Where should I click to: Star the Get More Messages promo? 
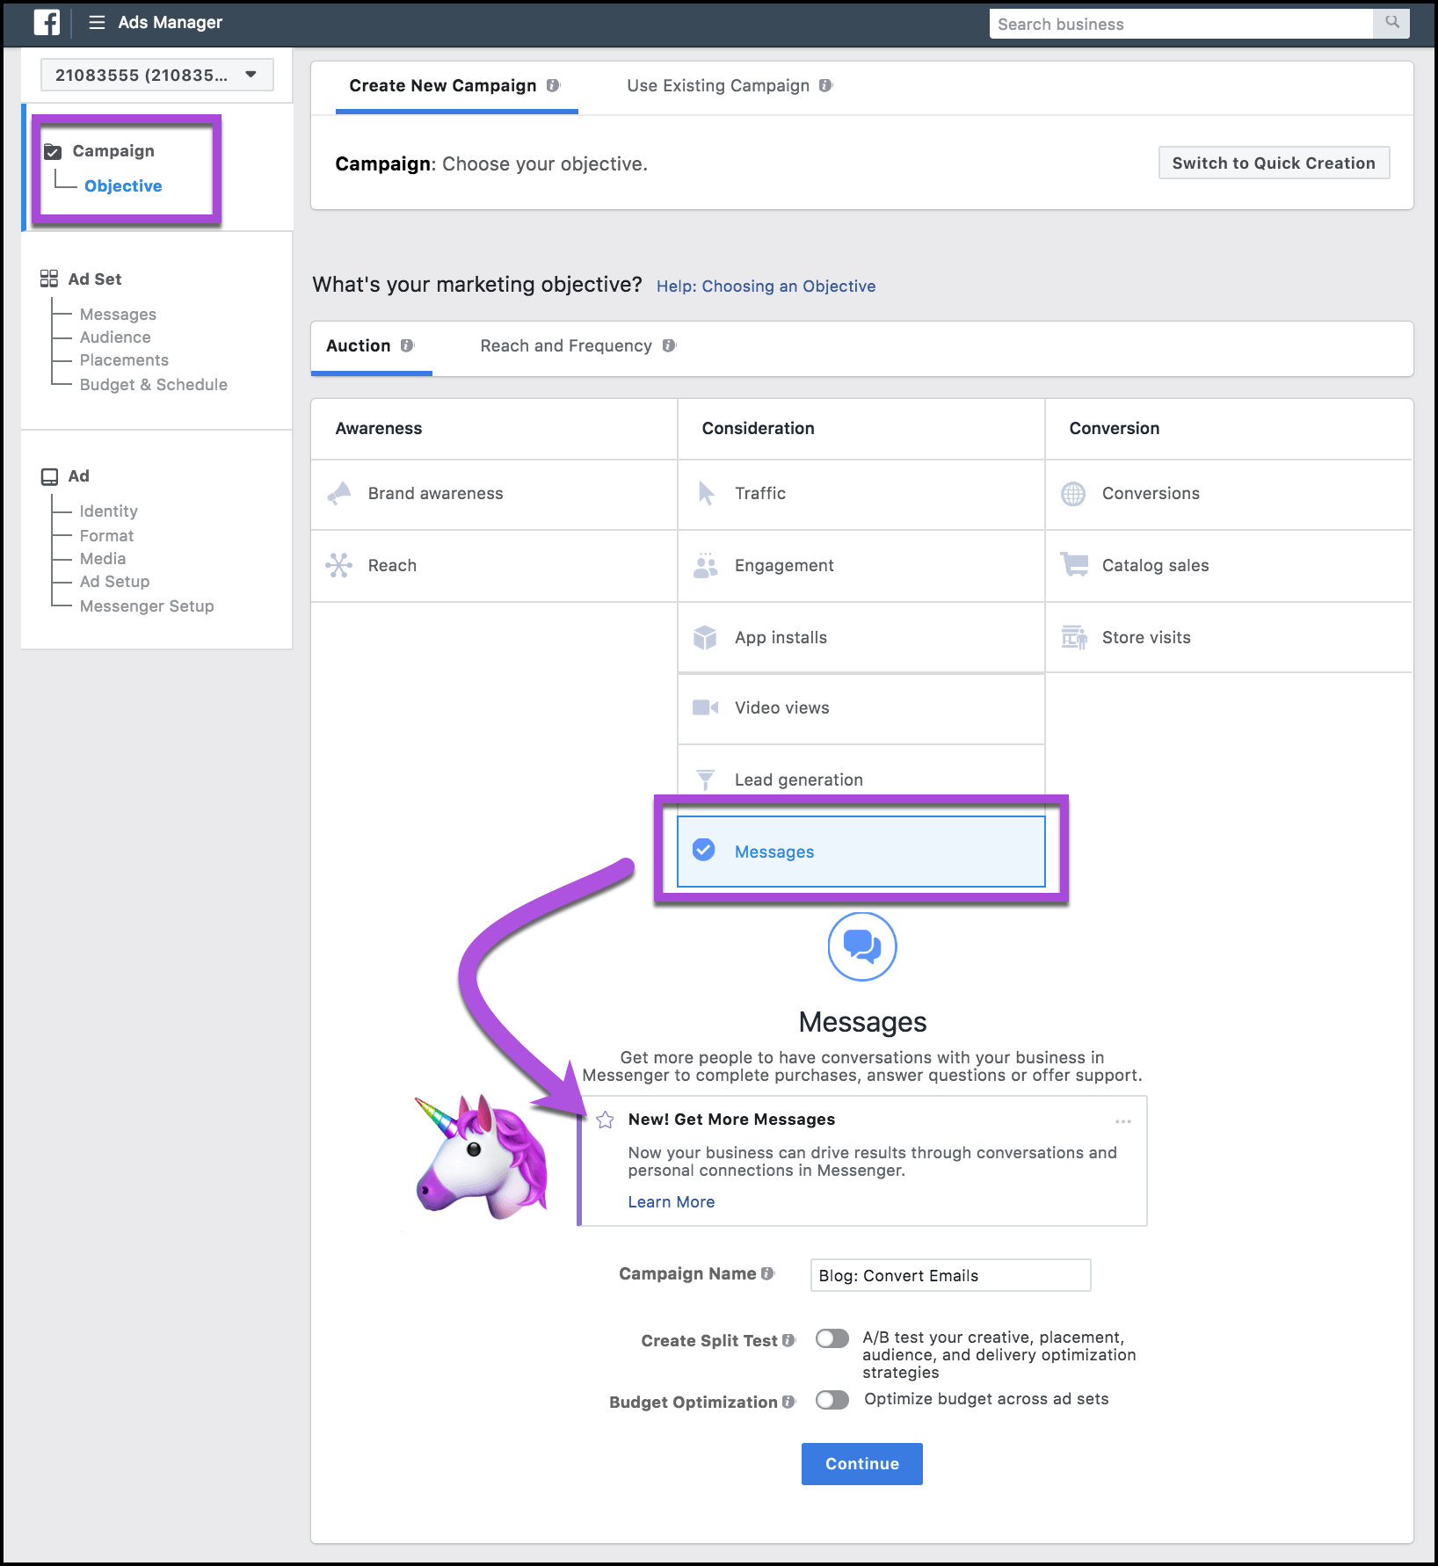point(605,1120)
